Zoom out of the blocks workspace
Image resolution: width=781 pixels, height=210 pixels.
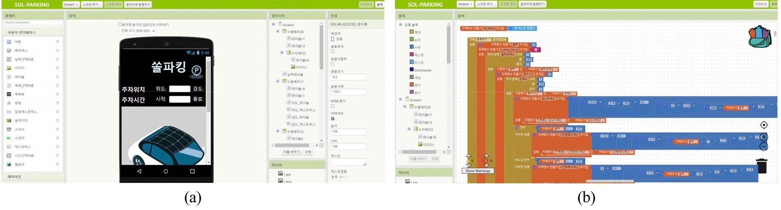coord(764,146)
